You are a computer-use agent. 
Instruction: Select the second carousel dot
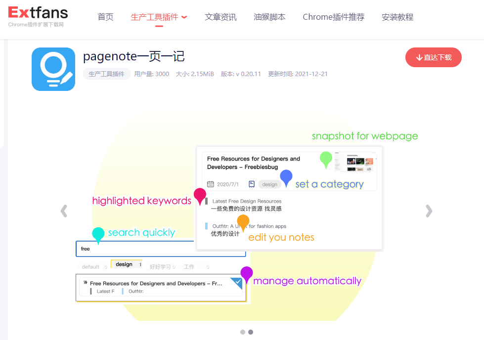tap(251, 332)
